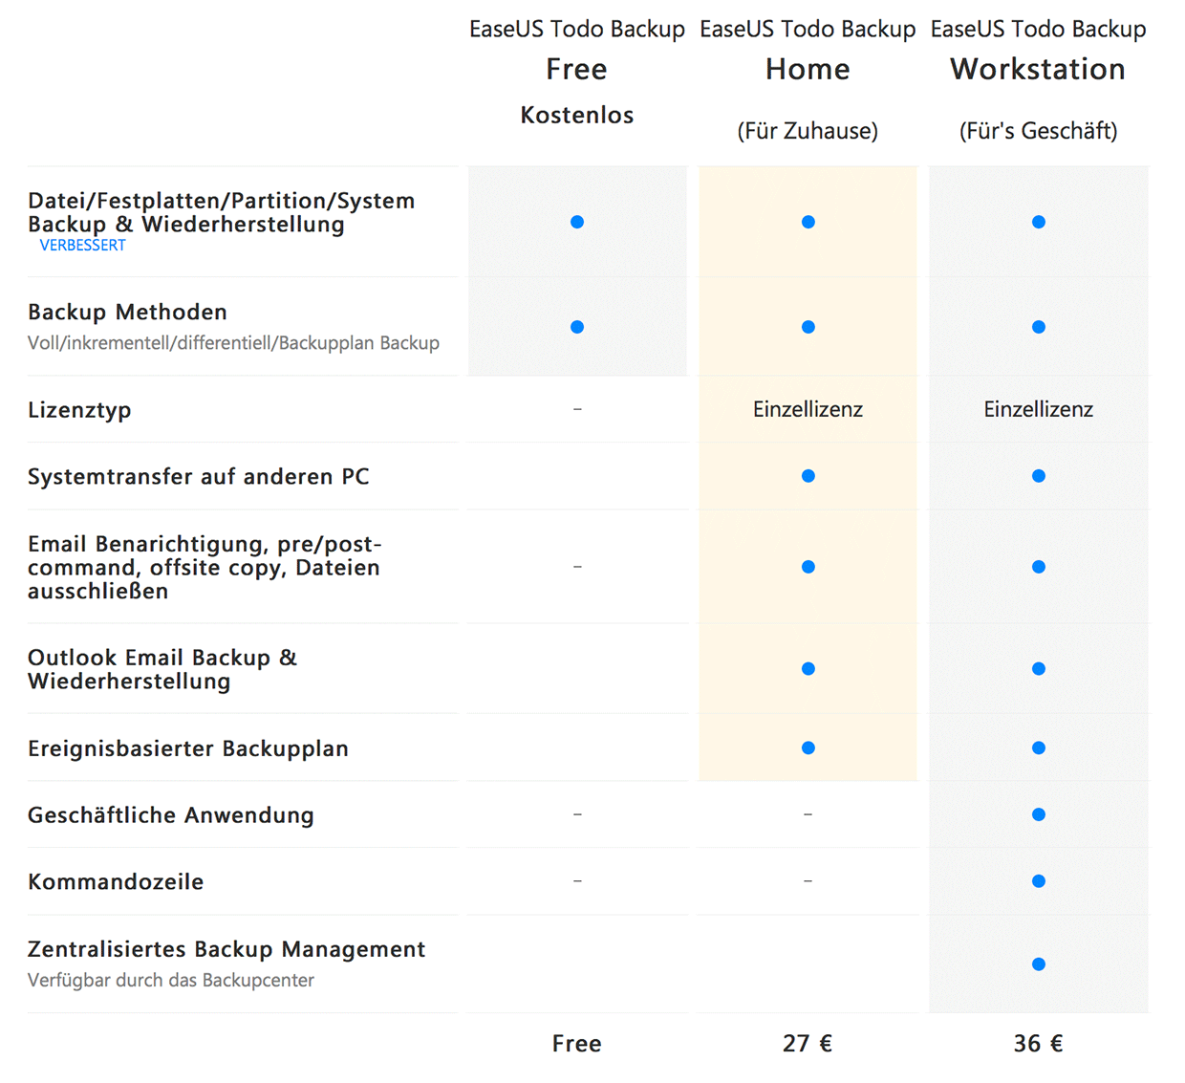Click the Home dot for Ereignisbasierter Backupplan
This screenshot has height=1083, width=1185.
pos(808,748)
